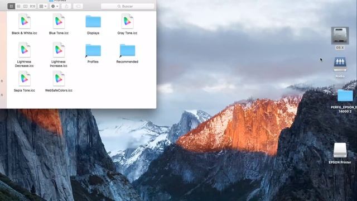Click the upper eject icon in Finder sidebar
Image resolution: width=357 pixels, height=201 pixels.
2,81
